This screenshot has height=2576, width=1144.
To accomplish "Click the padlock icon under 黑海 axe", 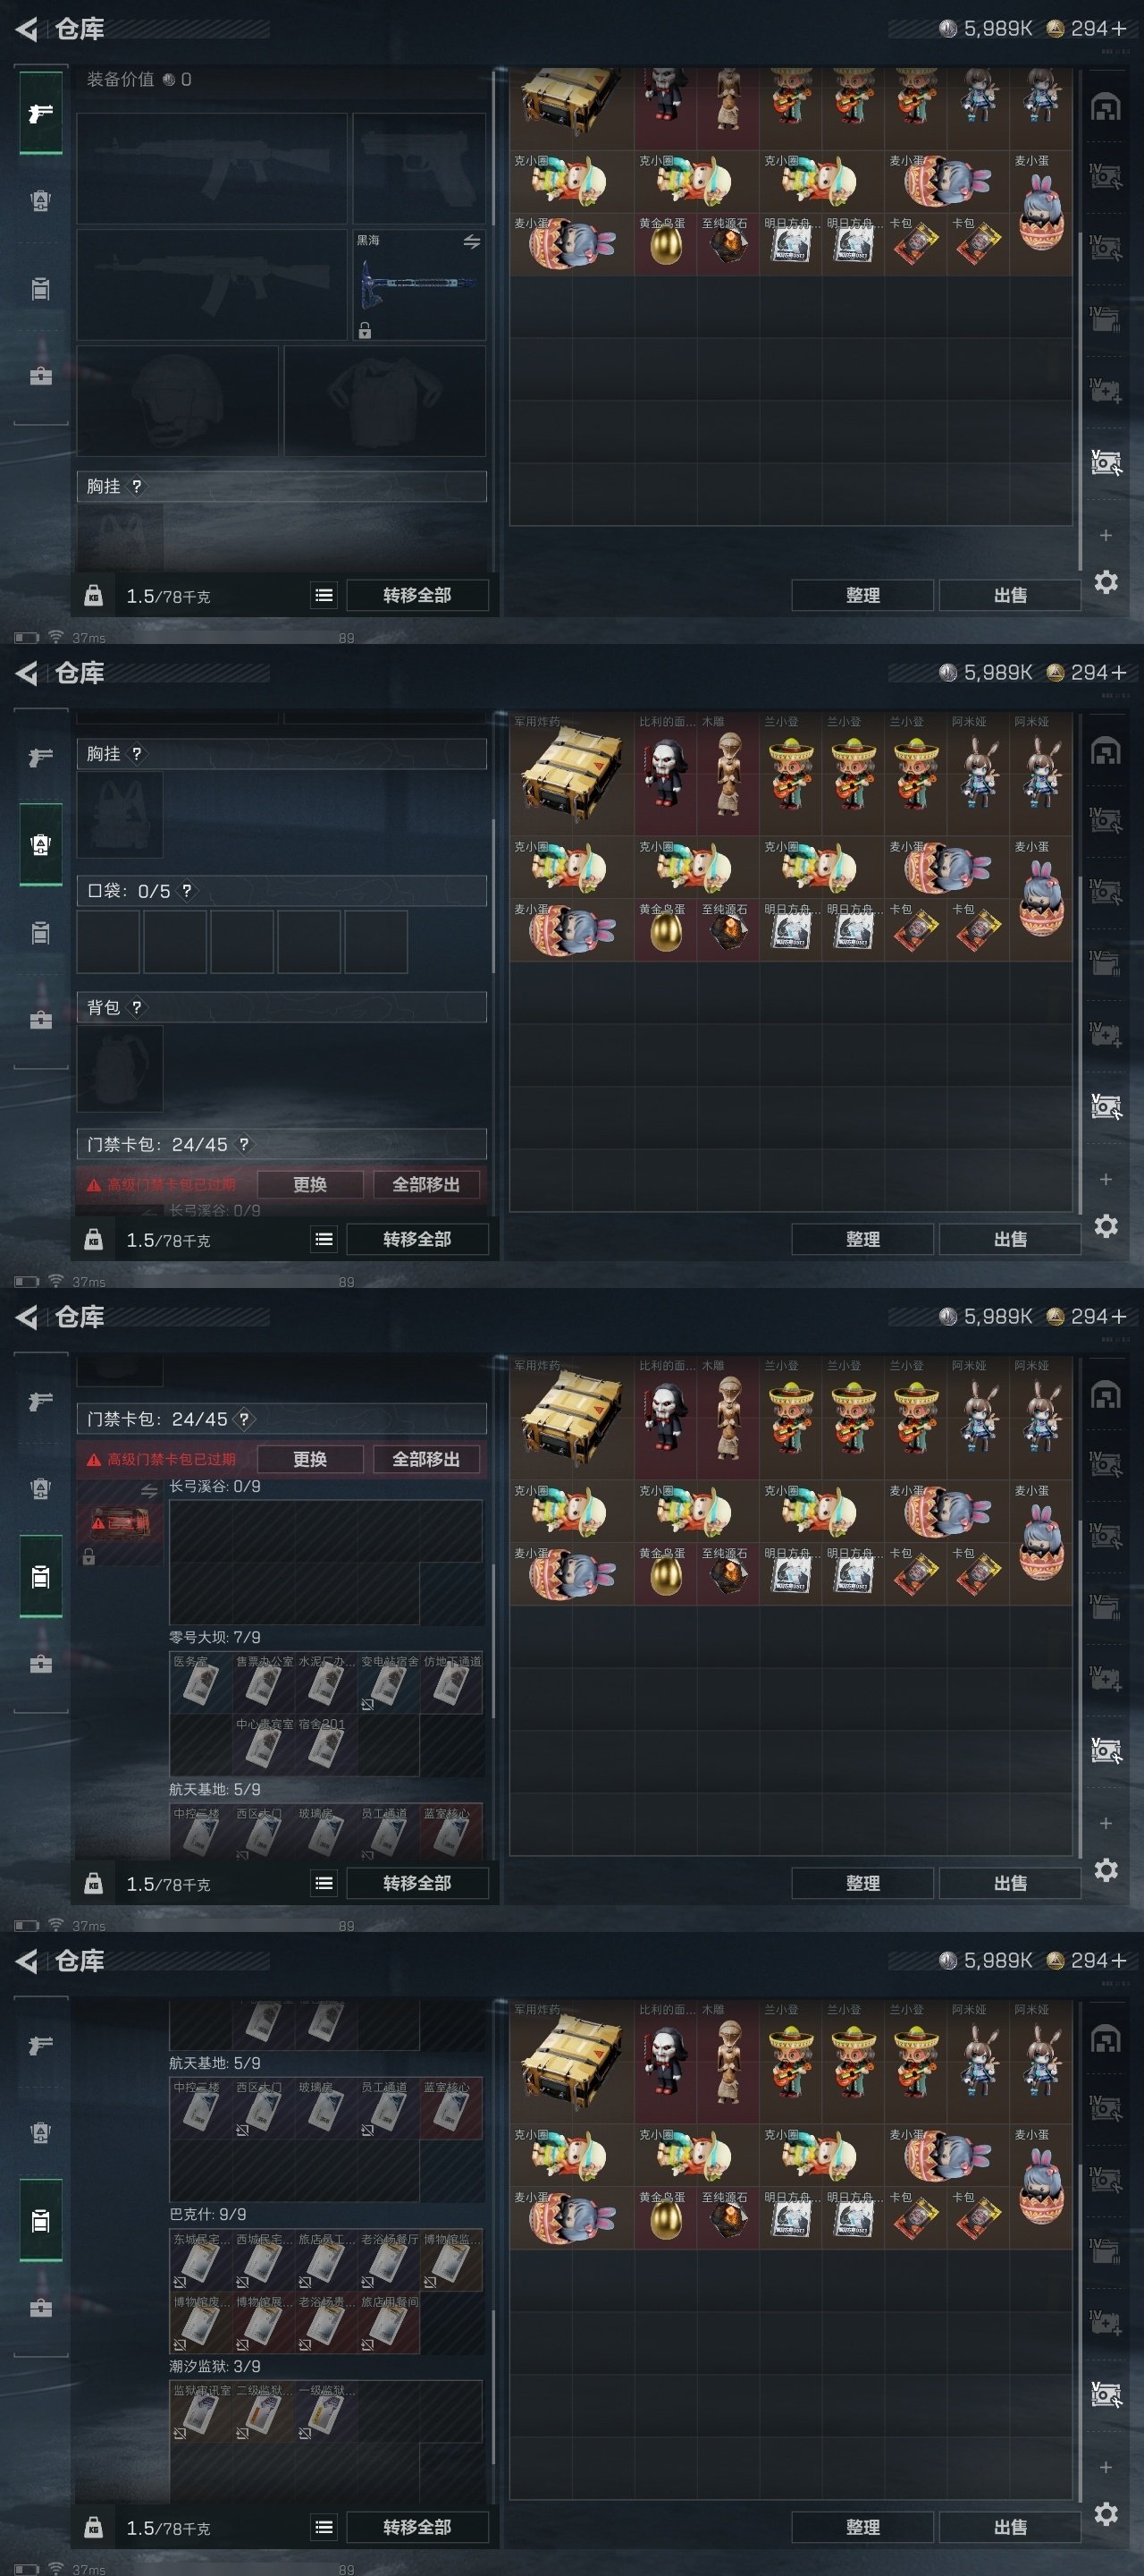I will click(365, 330).
